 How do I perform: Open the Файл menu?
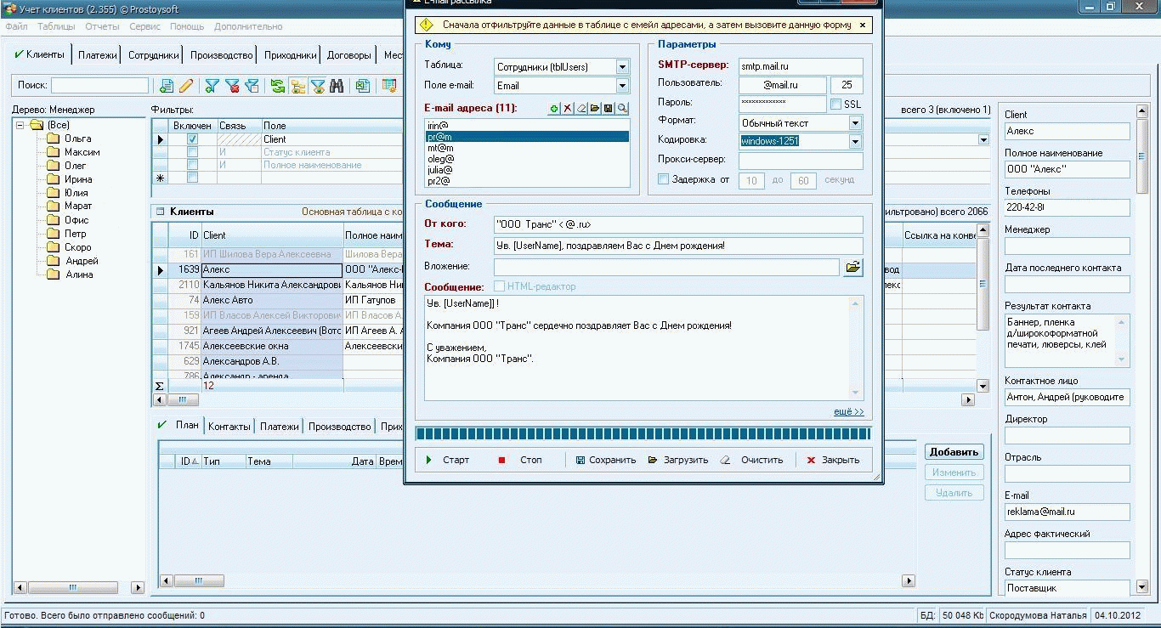tap(16, 26)
